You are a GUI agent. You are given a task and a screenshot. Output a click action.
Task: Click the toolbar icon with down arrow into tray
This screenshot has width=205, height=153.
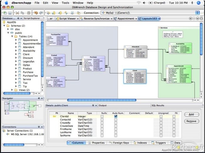click(72, 13)
